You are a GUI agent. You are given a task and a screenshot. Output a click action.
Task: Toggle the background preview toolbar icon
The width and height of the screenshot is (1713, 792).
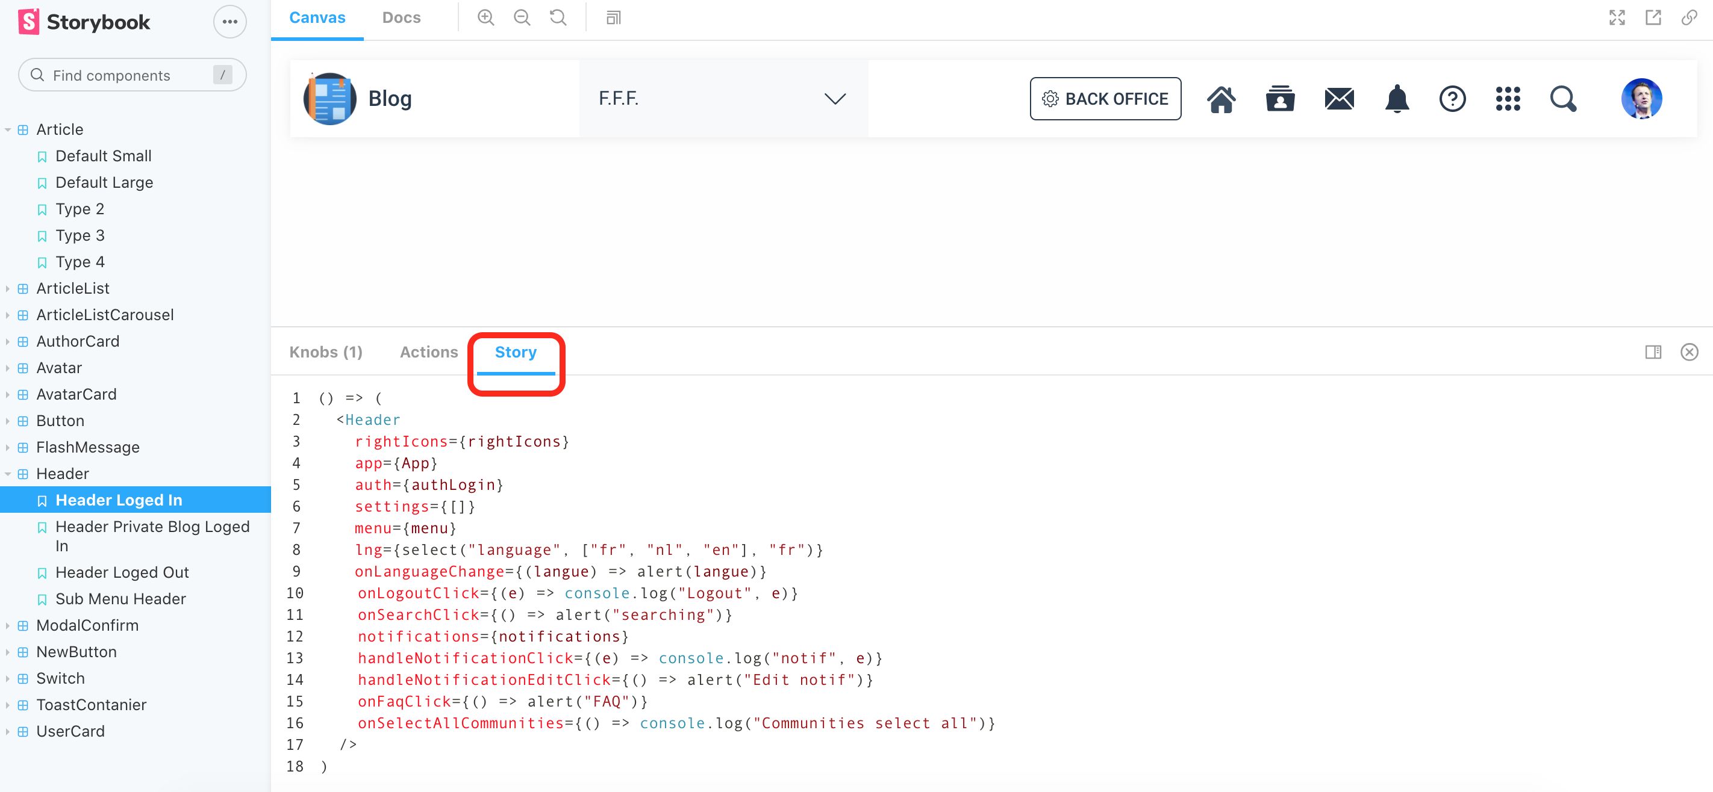(613, 18)
